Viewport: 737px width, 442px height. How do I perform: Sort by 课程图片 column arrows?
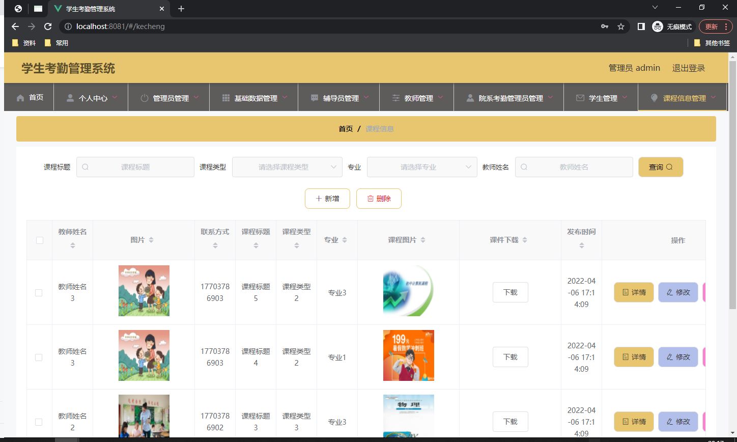423,240
